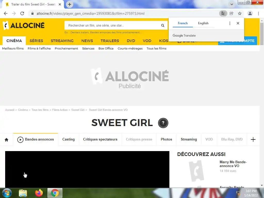Open the SÉRIES menu item
The height and width of the screenshot is (198, 264).
tap(36, 41)
